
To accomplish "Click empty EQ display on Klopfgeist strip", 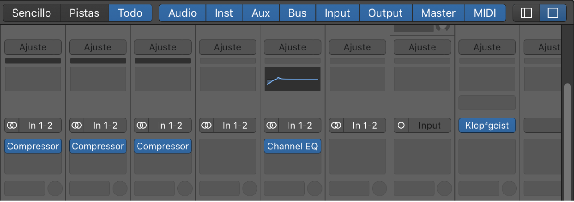I will 487,79.
